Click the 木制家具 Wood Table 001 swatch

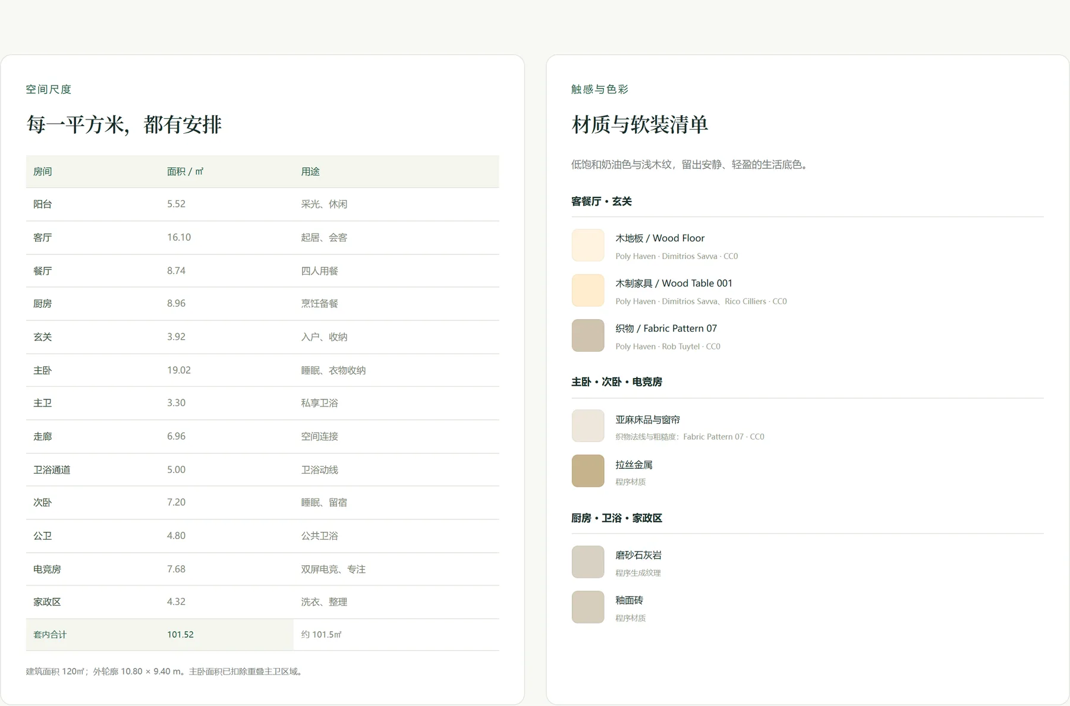pyautogui.click(x=588, y=291)
